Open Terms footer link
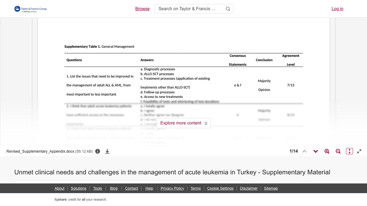 tap(196, 188)
